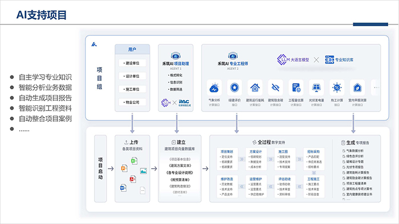Image resolution: width=399 pixels, height=224 pixels.
Task: Click the picture file icon
Action: click(144, 171)
